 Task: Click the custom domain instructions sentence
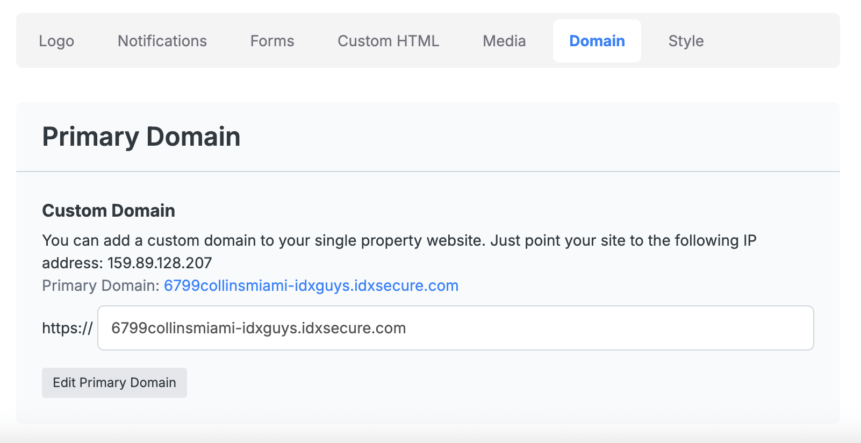pos(399,240)
